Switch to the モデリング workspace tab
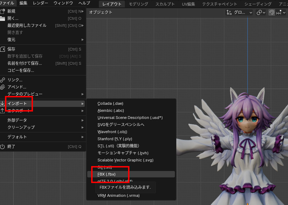 point(139,4)
